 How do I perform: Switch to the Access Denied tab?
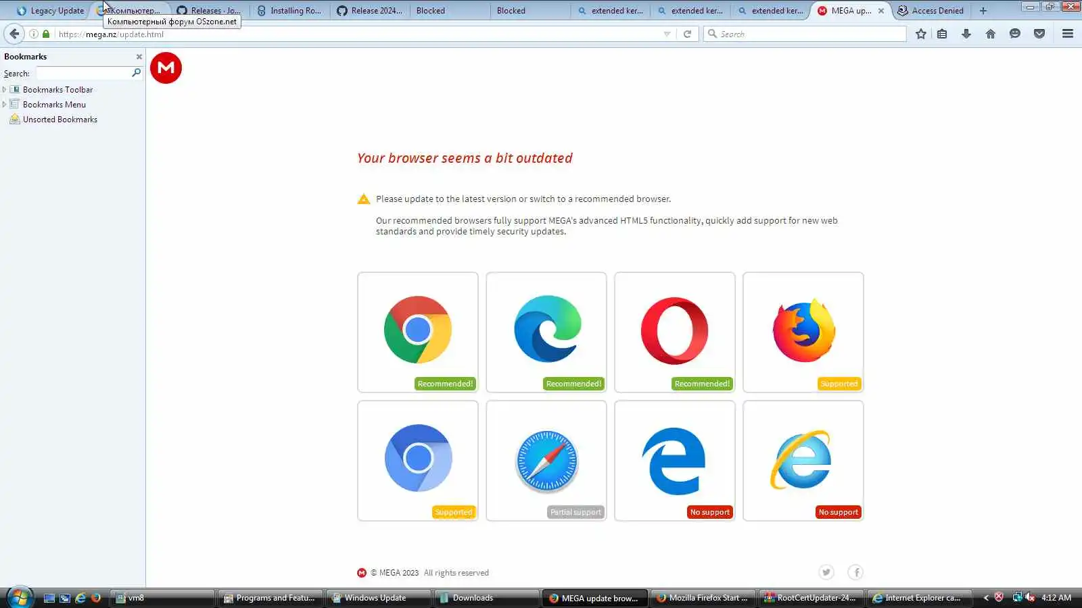pyautogui.click(x=931, y=11)
